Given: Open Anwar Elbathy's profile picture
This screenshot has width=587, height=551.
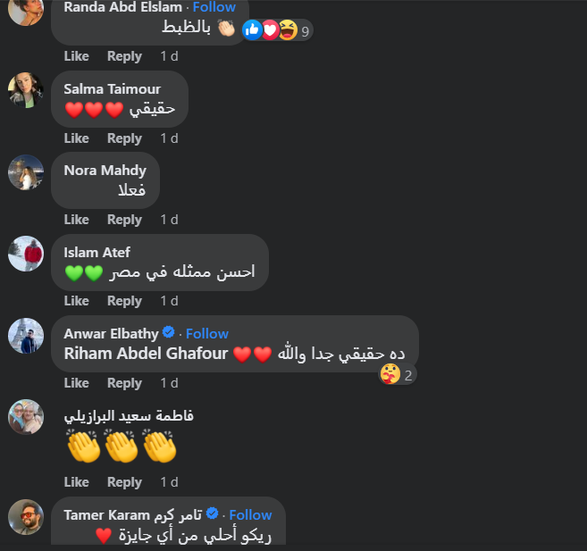Looking at the screenshot, I should point(26,336).
